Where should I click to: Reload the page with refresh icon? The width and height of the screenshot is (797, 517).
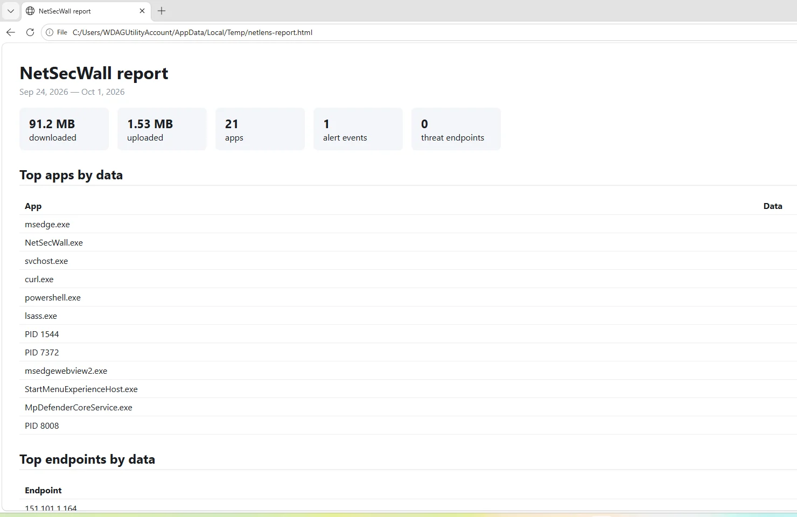tap(30, 32)
